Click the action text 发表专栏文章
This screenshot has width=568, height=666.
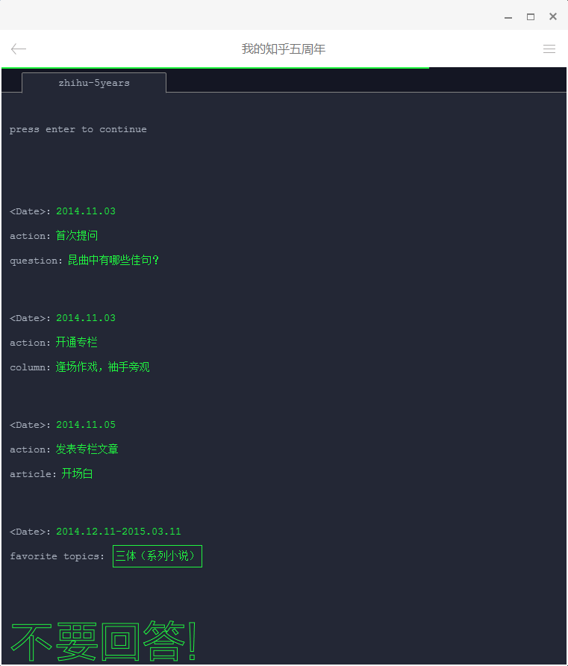87,449
